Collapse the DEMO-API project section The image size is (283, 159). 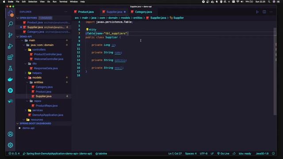[18, 37]
